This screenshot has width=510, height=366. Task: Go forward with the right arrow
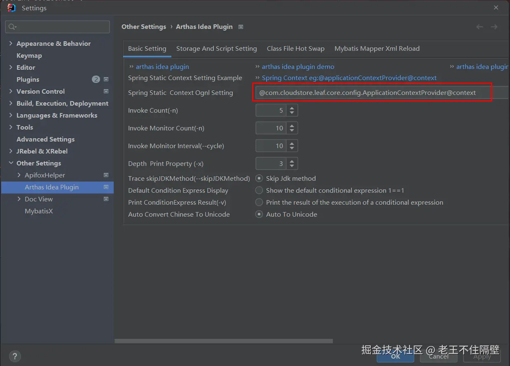pyautogui.click(x=494, y=27)
